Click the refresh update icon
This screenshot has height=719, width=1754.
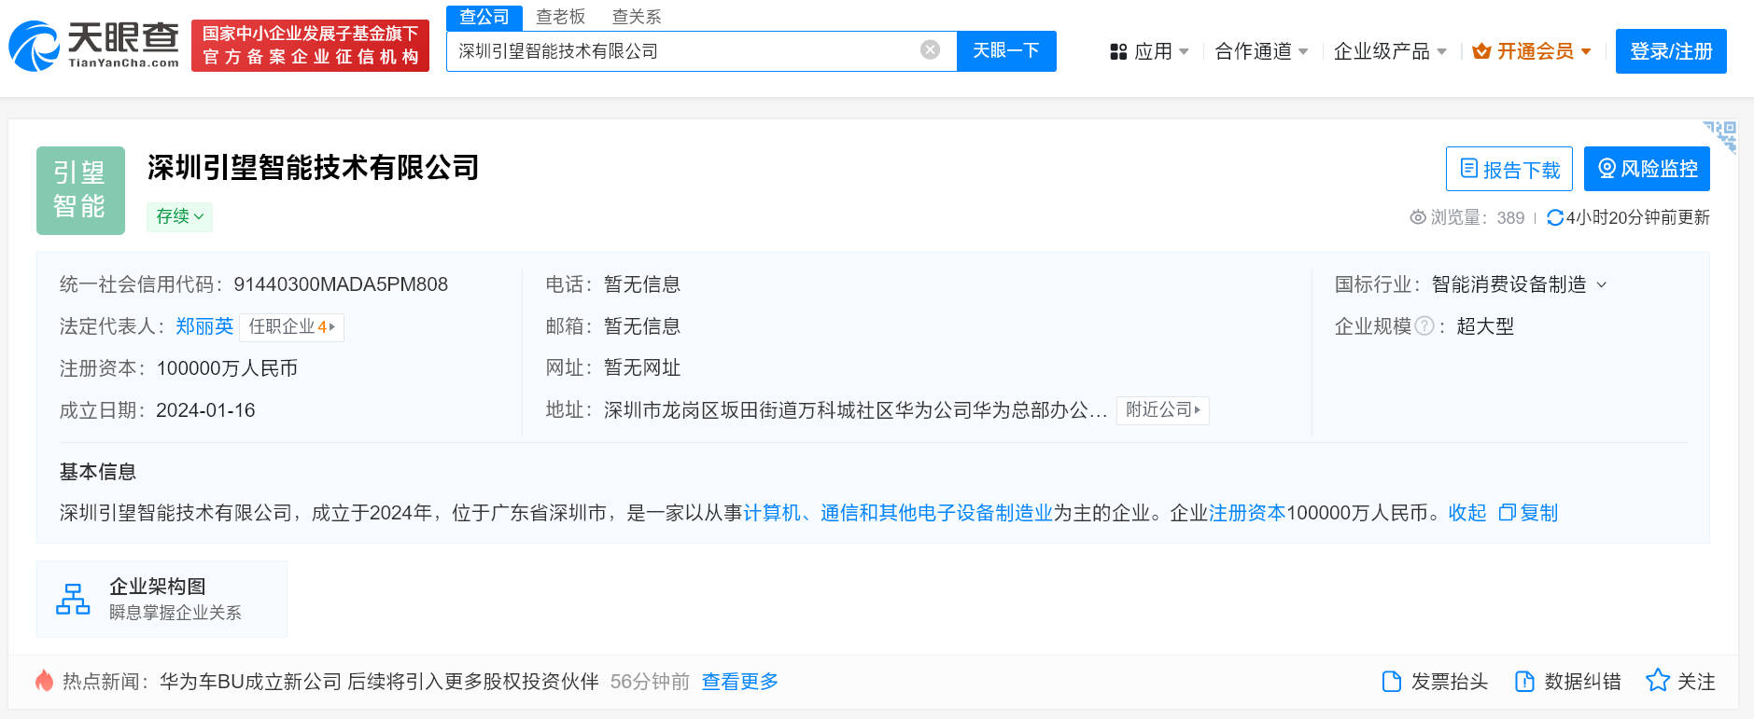point(1555,217)
